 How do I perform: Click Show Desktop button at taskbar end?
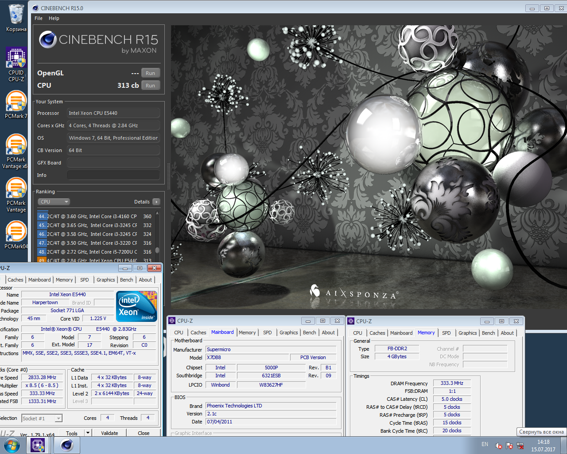point(563,445)
